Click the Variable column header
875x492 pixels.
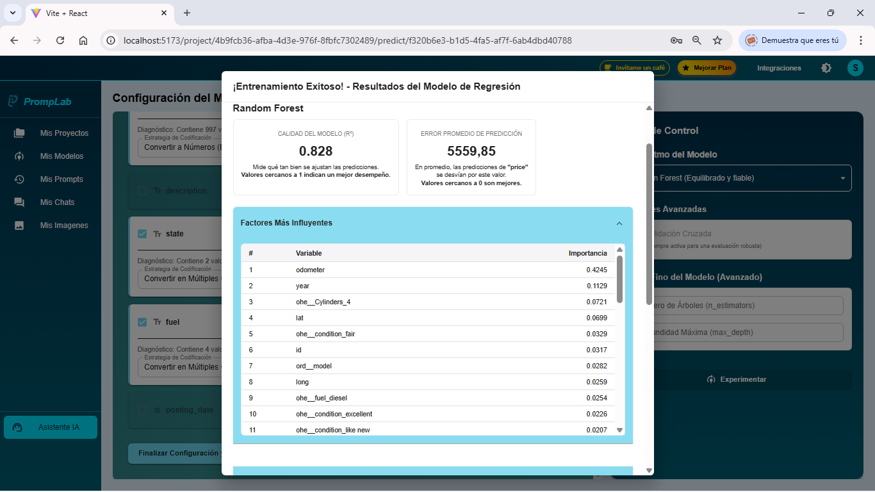(x=309, y=254)
